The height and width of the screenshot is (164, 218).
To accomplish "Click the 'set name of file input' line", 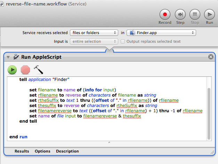I will 85,116.
